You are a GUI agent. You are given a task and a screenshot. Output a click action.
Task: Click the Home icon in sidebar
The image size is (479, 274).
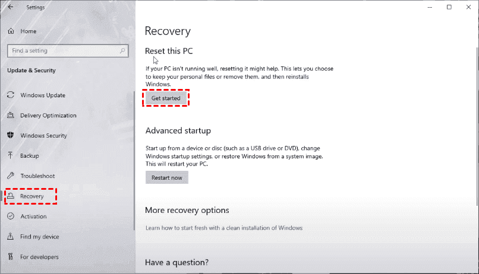pyautogui.click(x=10, y=31)
